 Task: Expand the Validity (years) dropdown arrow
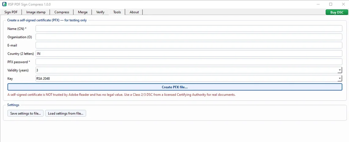tap(340, 70)
